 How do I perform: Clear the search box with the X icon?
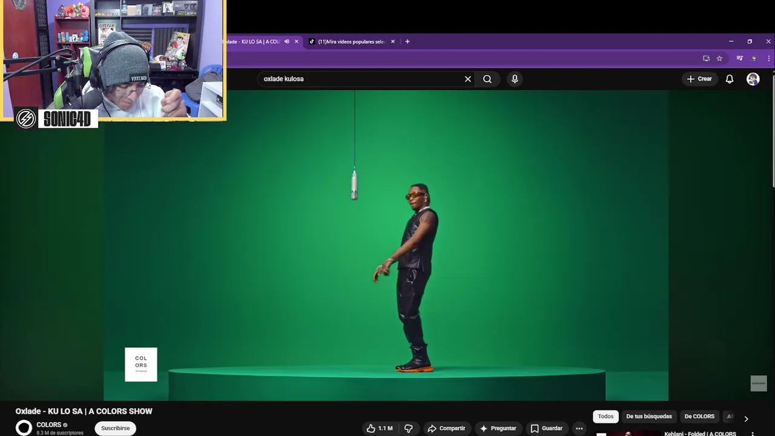click(467, 79)
